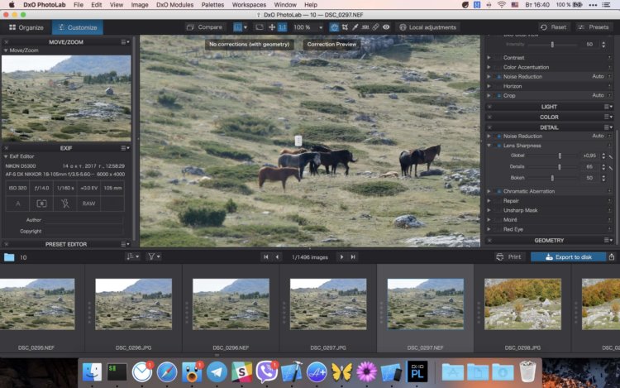Close the EXIF palette with X
The height and width of the screenshot is (388, 620).
pyautogui.click(x=7, y=148)
